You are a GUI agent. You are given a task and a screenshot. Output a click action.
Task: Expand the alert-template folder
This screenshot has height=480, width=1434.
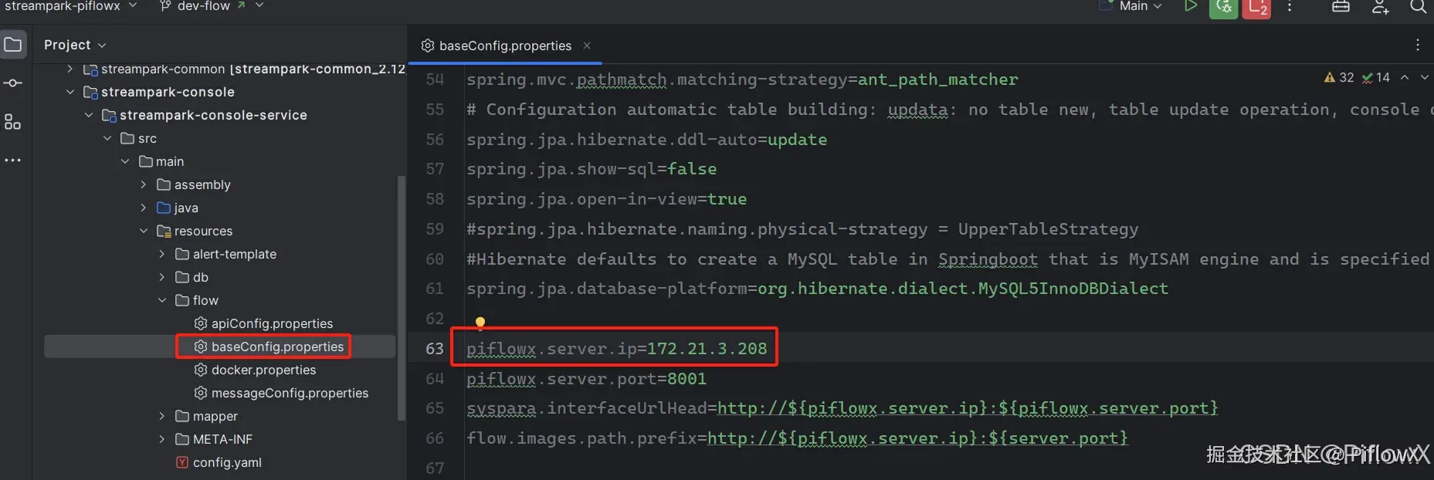162,254
